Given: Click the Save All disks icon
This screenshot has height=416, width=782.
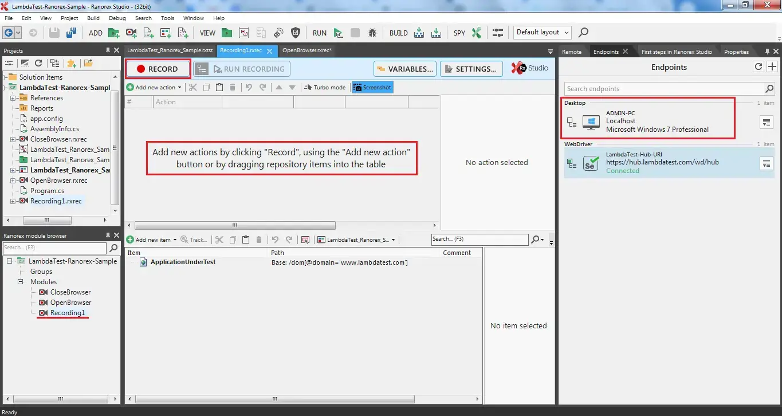Looking at the screenshot, I should [x=71, y=33].
